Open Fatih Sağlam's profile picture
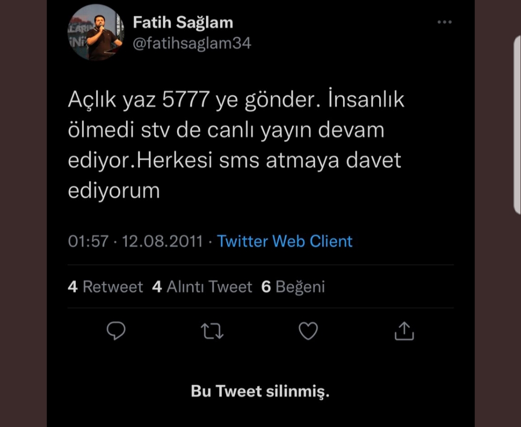 (96, 32)
